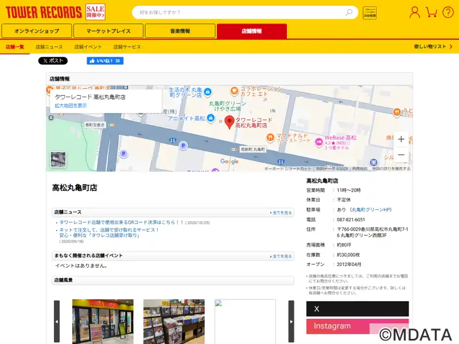The width and height of the screenshot is (459, 344).
Task: Select the 店舗情報 tab
Action: 252,31
